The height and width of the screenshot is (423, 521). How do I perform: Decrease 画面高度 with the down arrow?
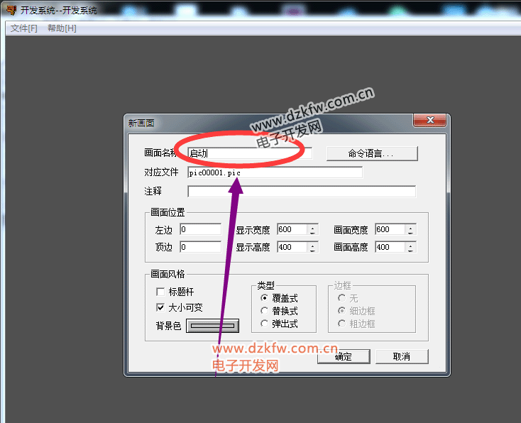click(x=411, y=250)
